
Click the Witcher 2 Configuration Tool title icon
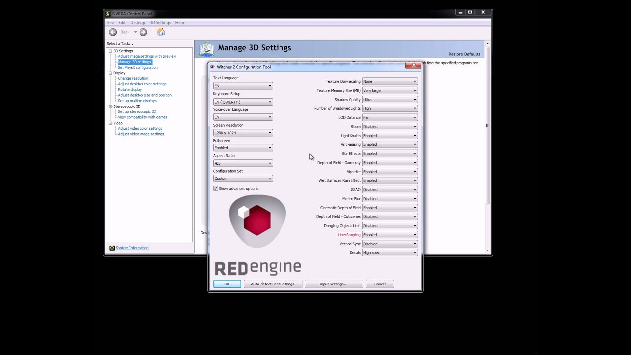(212, 67)
